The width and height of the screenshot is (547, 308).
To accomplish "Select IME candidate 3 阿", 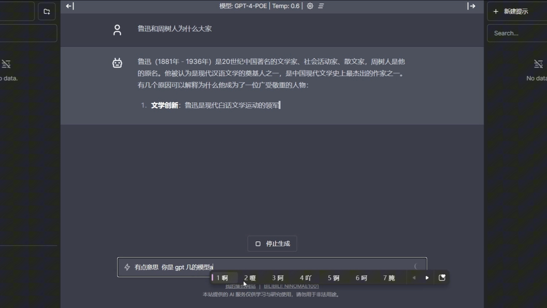I will tap(278, 278).
